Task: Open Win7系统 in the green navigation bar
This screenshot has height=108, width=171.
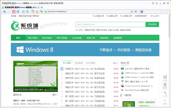Action: pyautogui.click(x=32, y=38)
